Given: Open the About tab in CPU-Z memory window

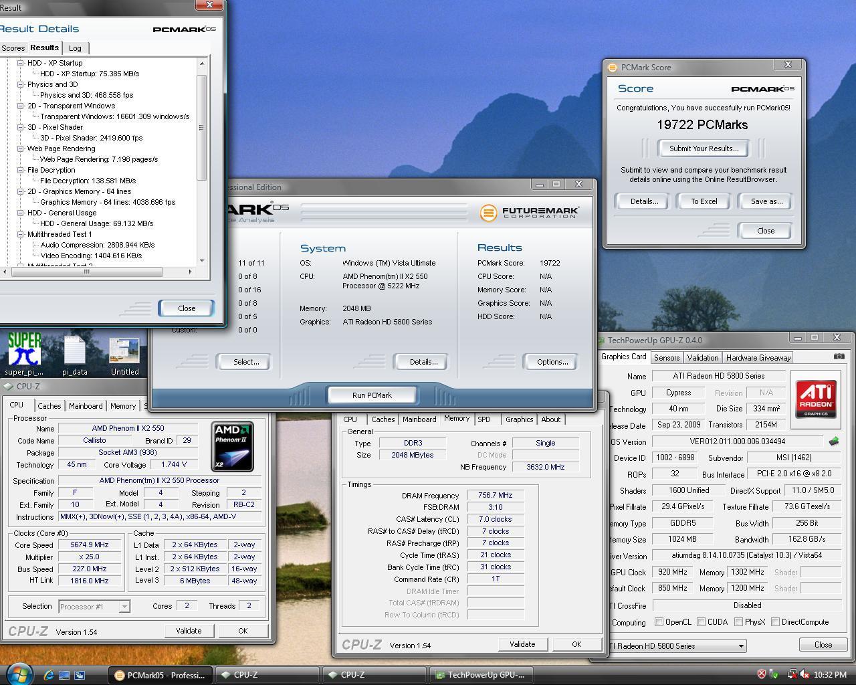Looking at the screenshot, I should 550,419.
